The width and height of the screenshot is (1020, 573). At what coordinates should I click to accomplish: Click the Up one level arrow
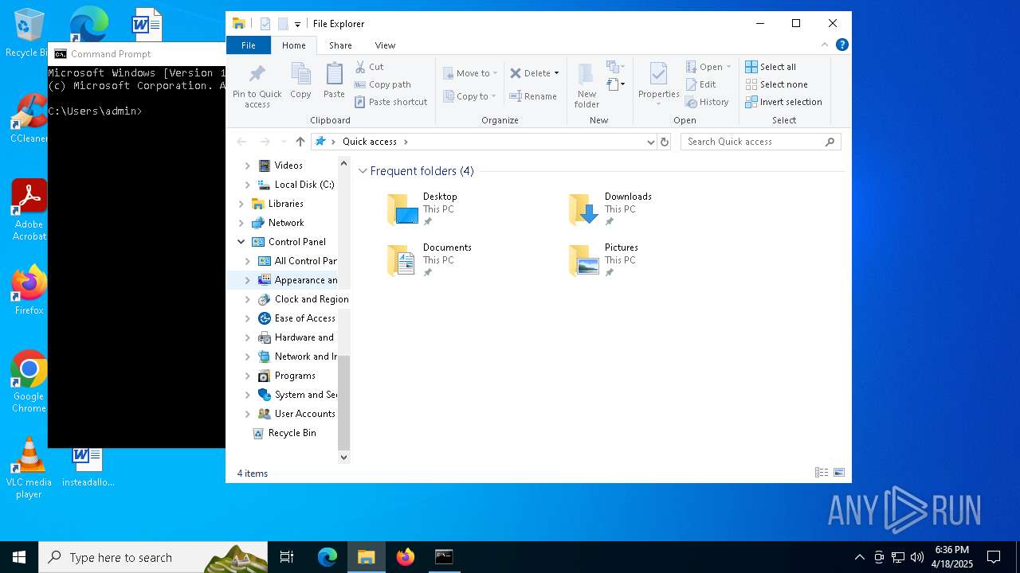click(300, 142)
